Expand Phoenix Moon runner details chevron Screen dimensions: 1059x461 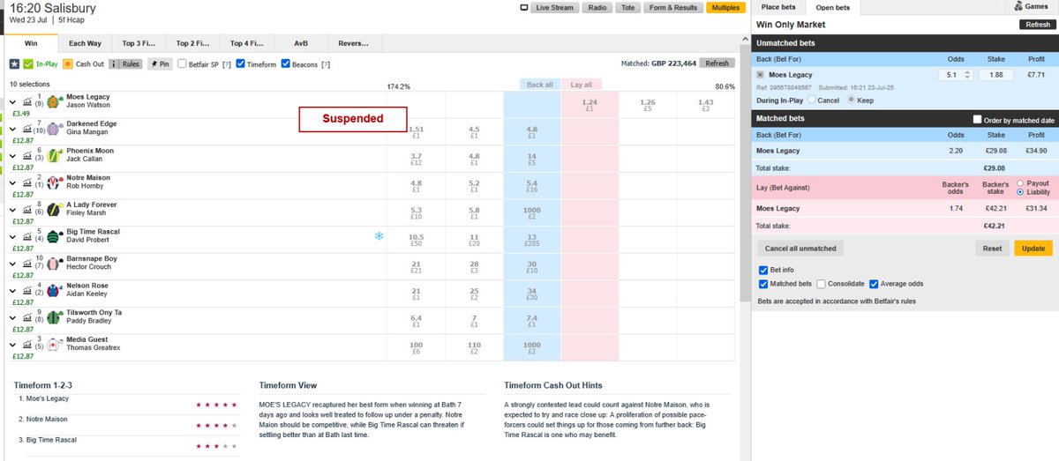[13, 156]
